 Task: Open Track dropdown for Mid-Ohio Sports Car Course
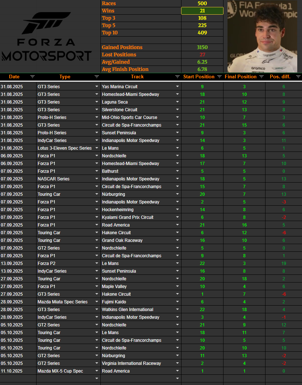click(177, 117)
